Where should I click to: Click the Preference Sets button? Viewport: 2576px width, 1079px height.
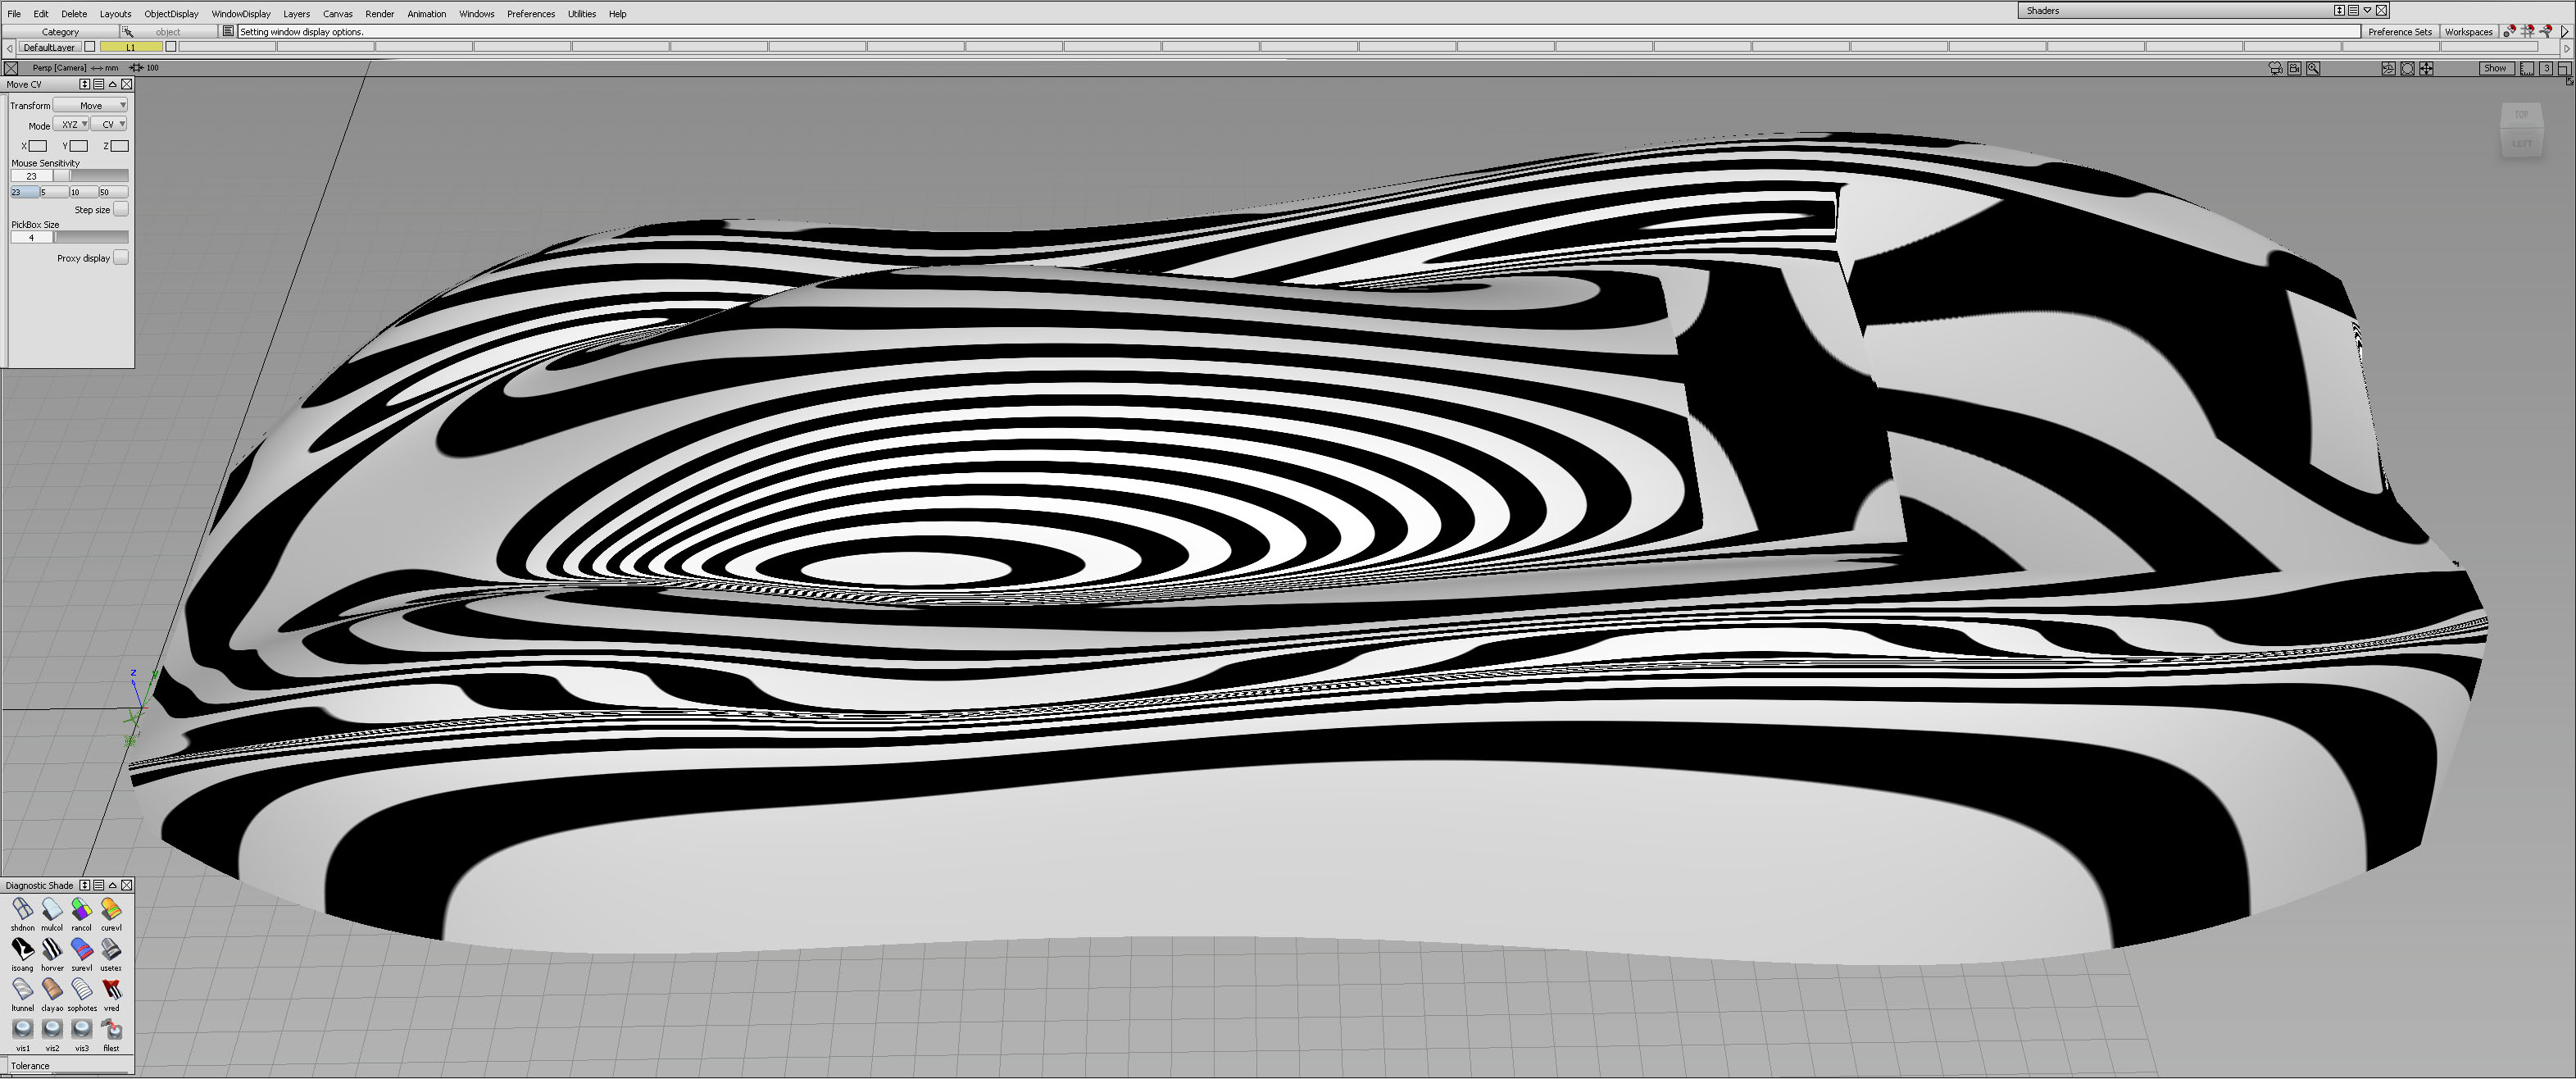click(x=2399, y=32)
